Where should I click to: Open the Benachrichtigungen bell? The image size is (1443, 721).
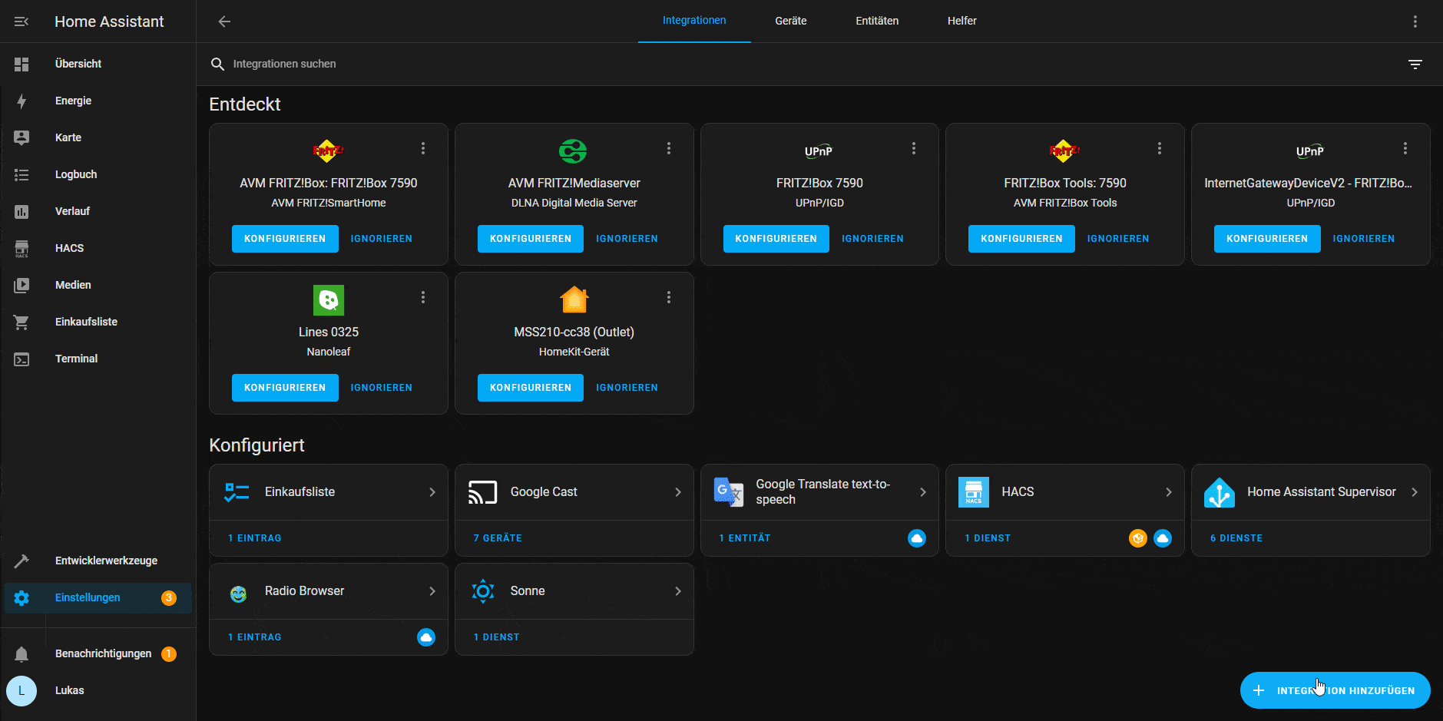coord(22,653)
